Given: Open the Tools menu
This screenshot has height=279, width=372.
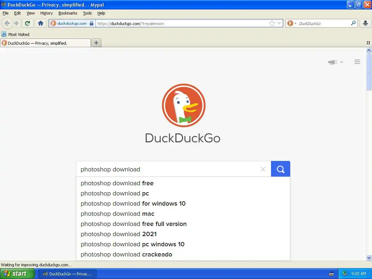Looking at the screenshot, I should [x=87, y=13].
